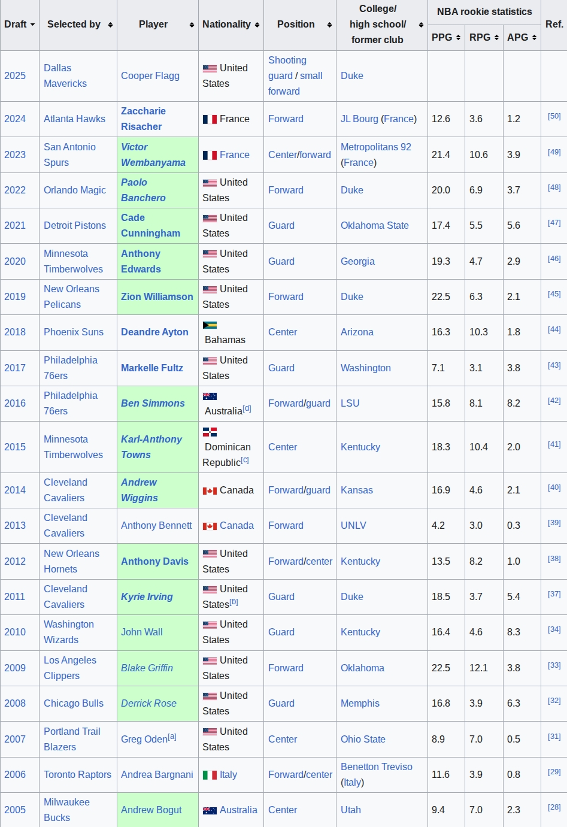The height and width of the screenshot is (827, 567).
Task: Open footnote [b] in Kyrie Irving row
Action: (234, 602)
